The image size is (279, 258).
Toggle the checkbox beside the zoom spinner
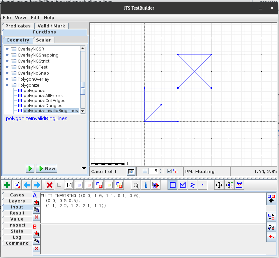pos(169,171)
